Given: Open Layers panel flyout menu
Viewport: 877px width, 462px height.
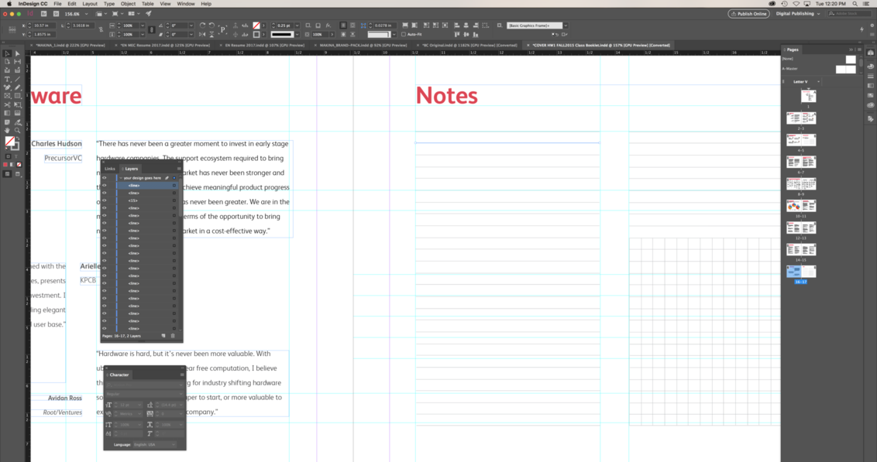Looking at the screenshot, I should [179, 169].
